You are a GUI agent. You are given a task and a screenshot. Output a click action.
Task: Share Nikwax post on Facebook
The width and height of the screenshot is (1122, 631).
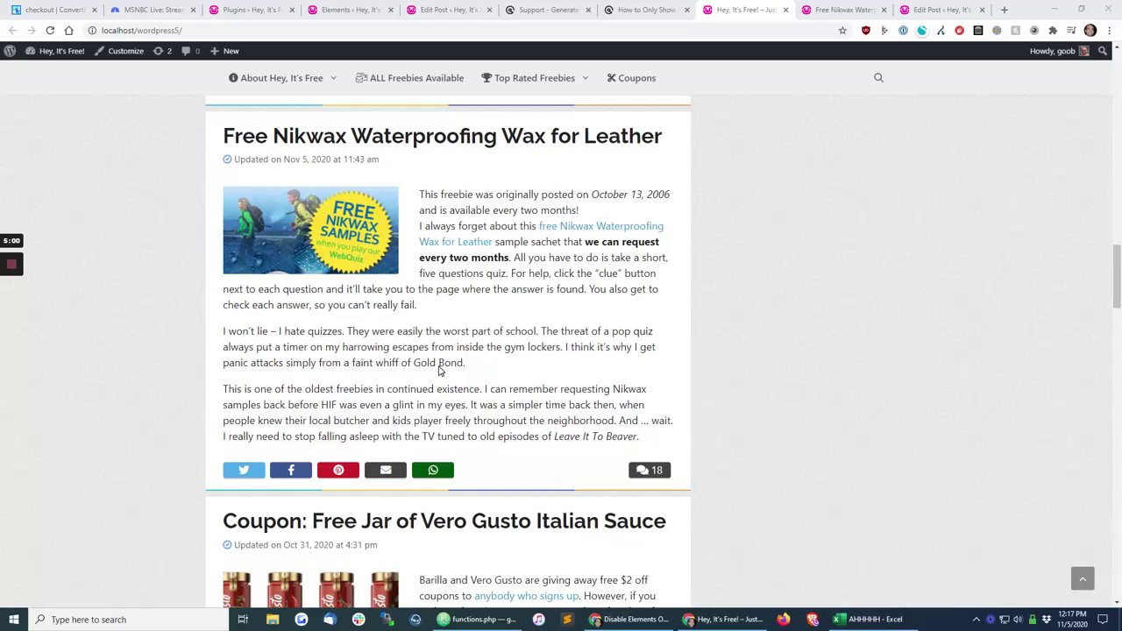[291, 471]
